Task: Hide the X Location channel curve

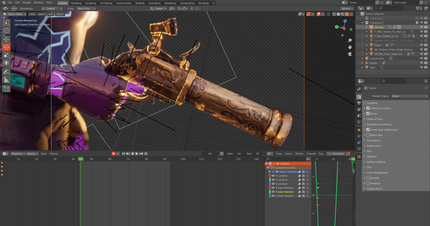Action: (x=273, y=176)
